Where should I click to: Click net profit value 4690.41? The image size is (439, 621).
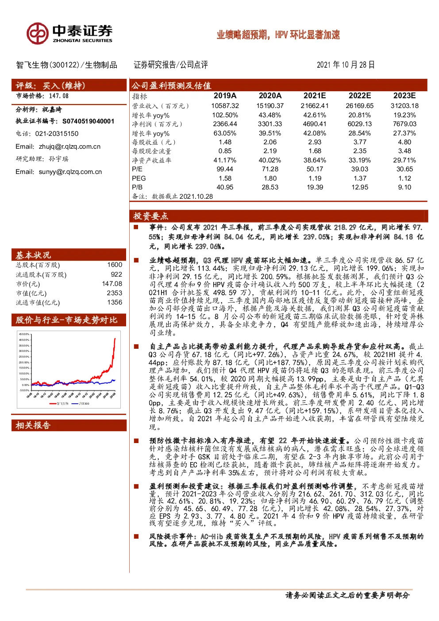coord(315,124)
